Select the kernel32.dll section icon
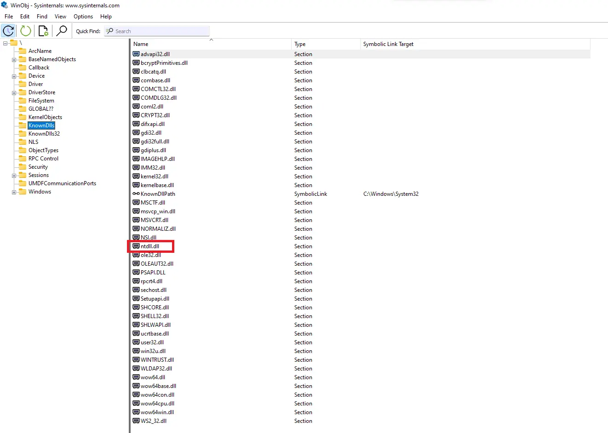608x433 pixels. click(x=136, y=177)
